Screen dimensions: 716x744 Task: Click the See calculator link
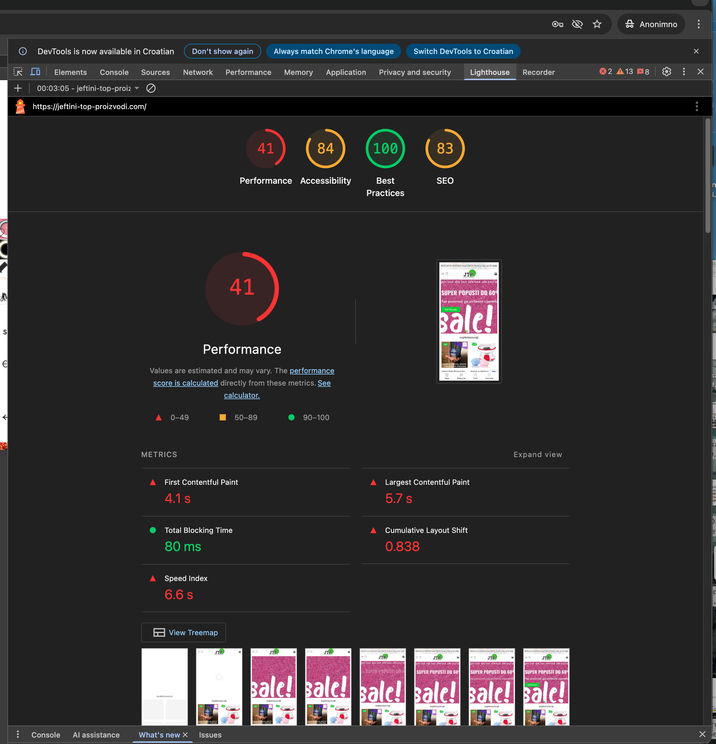click(242, 395)
